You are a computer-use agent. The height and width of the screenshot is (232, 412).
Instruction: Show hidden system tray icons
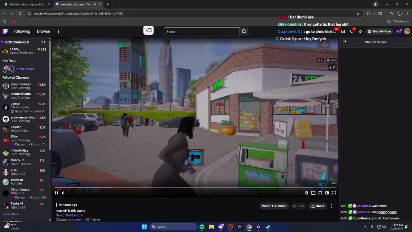pos(365,227)
